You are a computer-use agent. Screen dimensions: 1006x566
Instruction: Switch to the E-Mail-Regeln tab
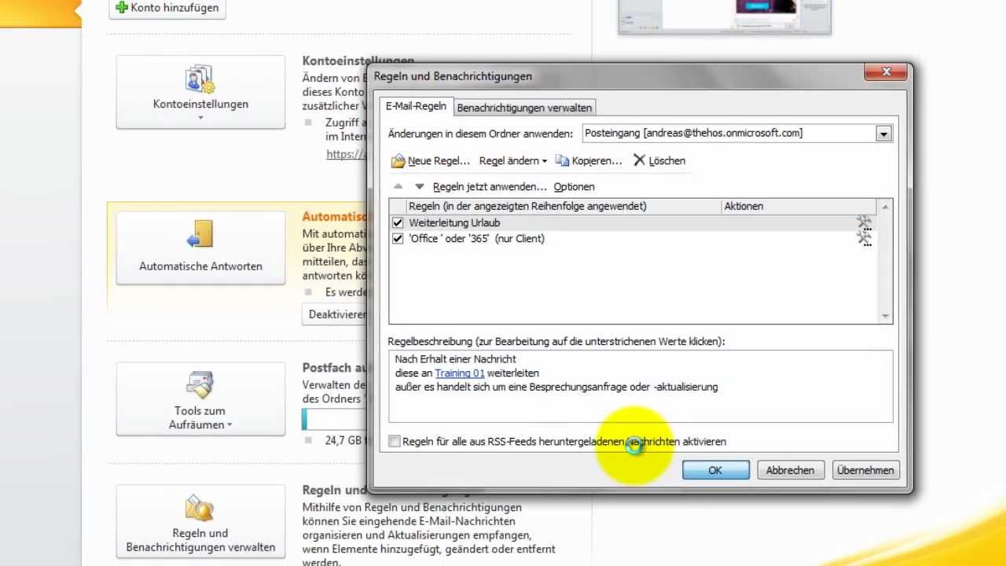(x=416, y=106)
